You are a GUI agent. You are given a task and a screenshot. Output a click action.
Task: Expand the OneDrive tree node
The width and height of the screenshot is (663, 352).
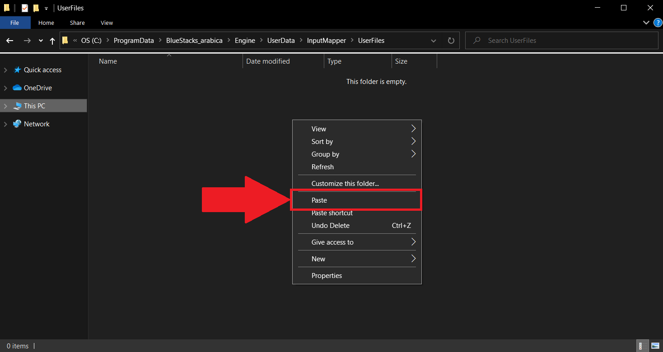coord(5,88)
